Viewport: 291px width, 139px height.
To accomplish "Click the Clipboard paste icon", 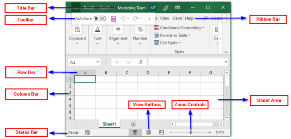I will [x=77, y=29].
